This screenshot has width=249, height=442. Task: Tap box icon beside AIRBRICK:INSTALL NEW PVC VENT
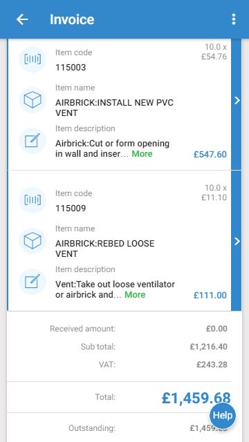33,100
